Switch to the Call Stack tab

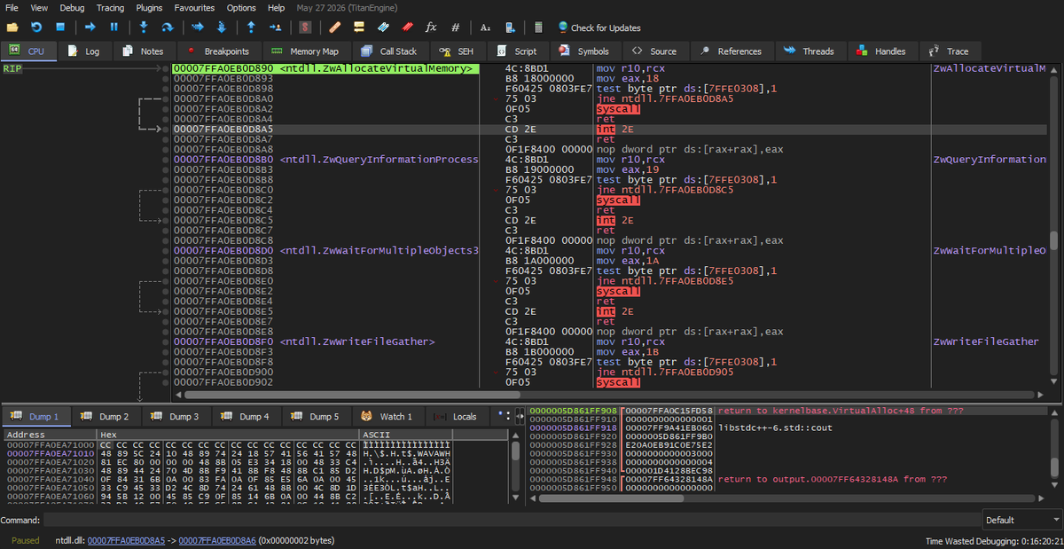click(x=389, y=51)
